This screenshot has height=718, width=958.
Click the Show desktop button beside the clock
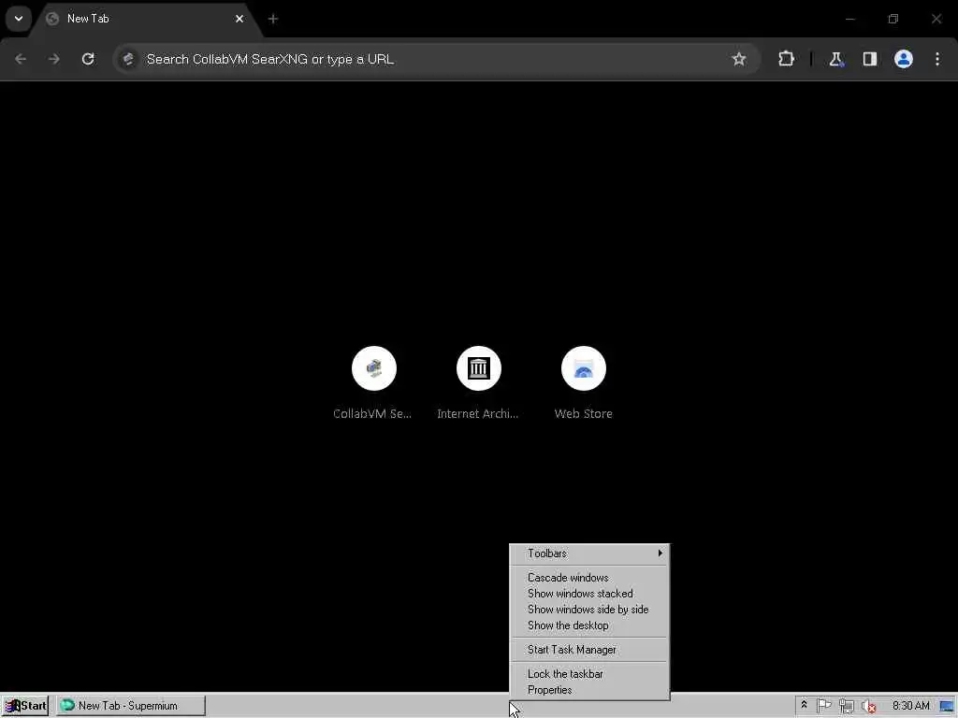(947, 706)
